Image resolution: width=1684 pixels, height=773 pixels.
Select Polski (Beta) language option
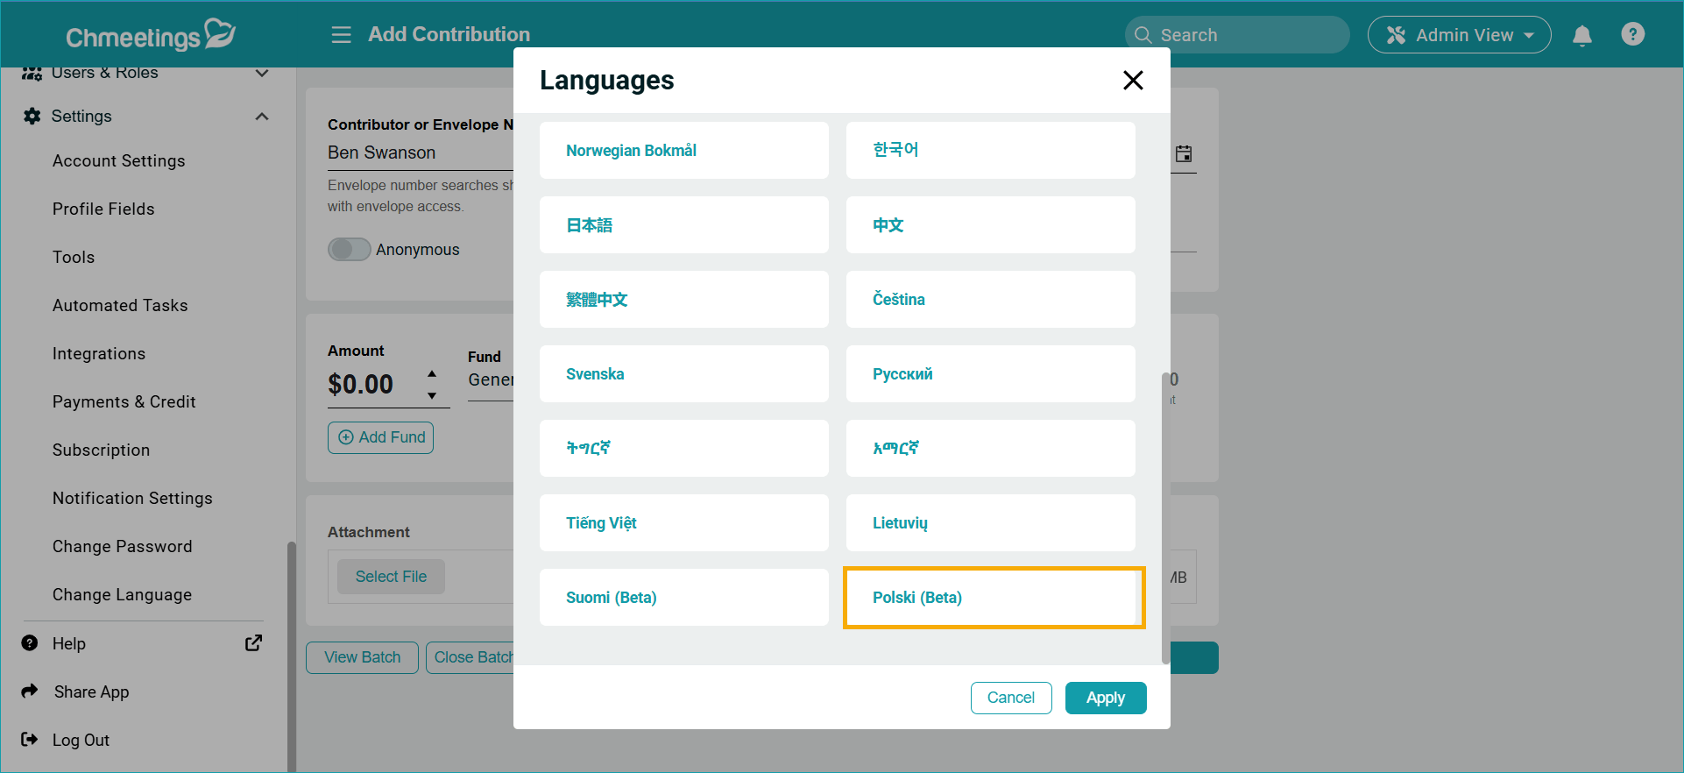pyautogui.click(x=991, y=598)
